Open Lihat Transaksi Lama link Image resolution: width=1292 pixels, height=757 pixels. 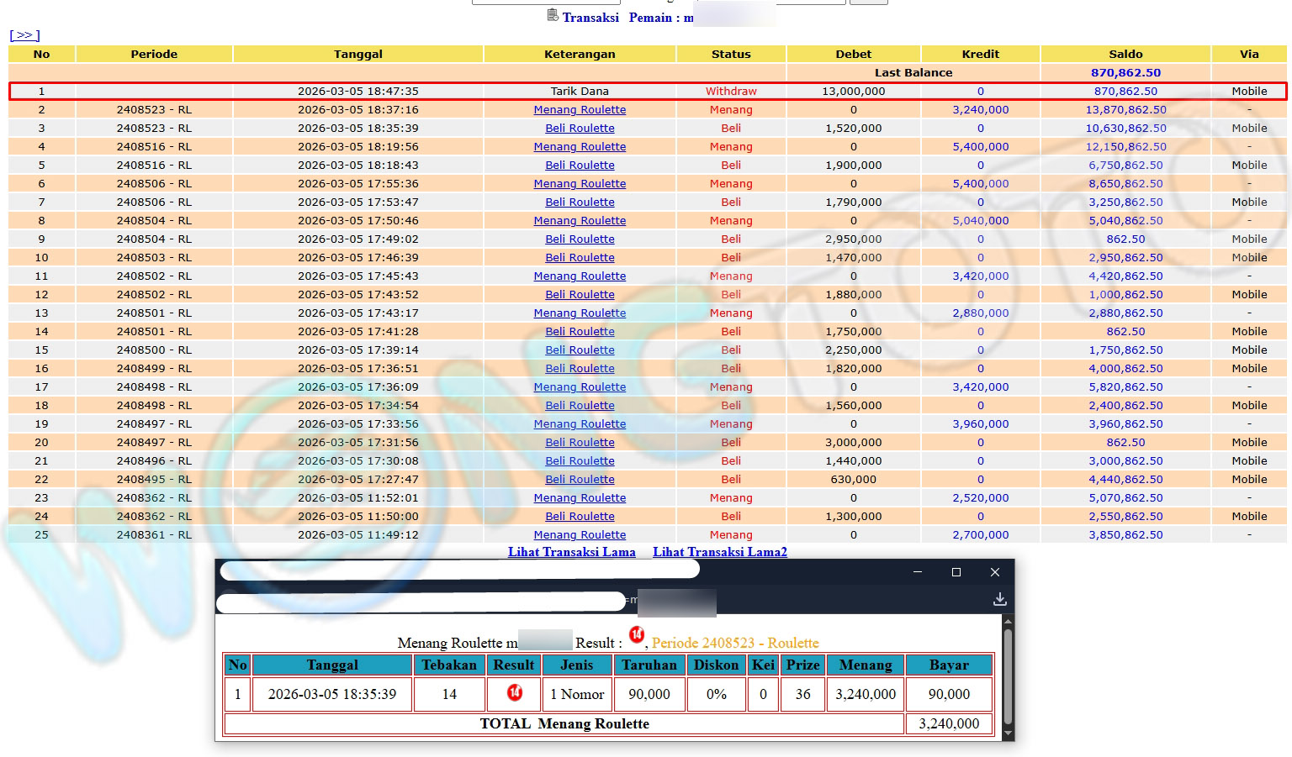tap(571, 552)
